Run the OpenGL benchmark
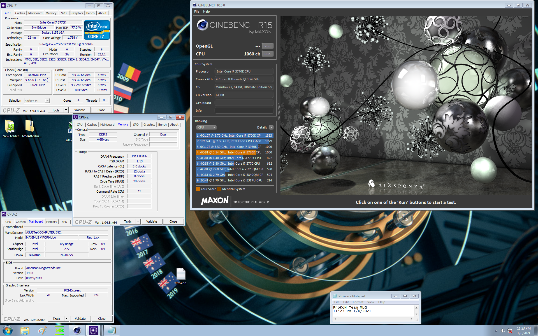Screen dimensions: 538x336 click(x=267, y=46)
